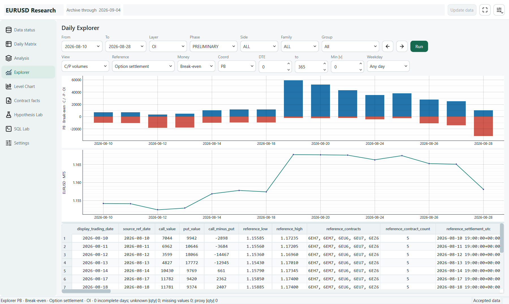The height and width of the screenshot is (304, 509).
Task: Decrease the DTE maximum value of 365
Action: [325, 70]
